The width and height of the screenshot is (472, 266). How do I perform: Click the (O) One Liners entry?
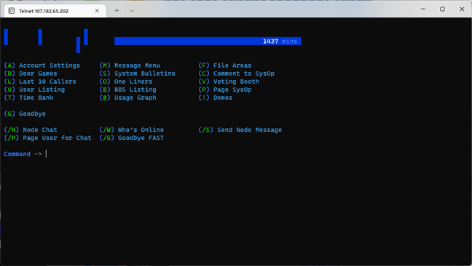[x=126, y=82]
